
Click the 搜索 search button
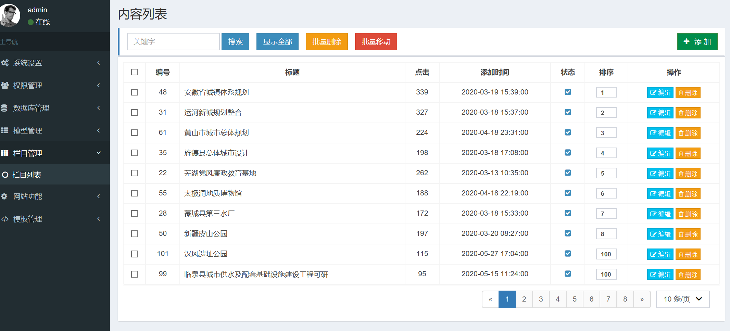coord(235,42)
